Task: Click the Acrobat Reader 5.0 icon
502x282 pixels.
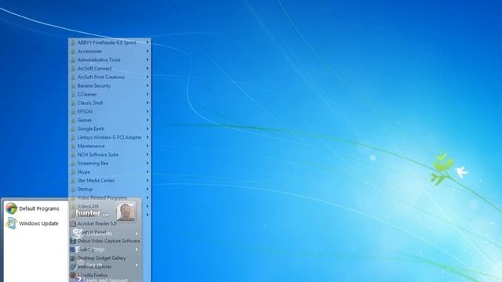Action: 73,223
